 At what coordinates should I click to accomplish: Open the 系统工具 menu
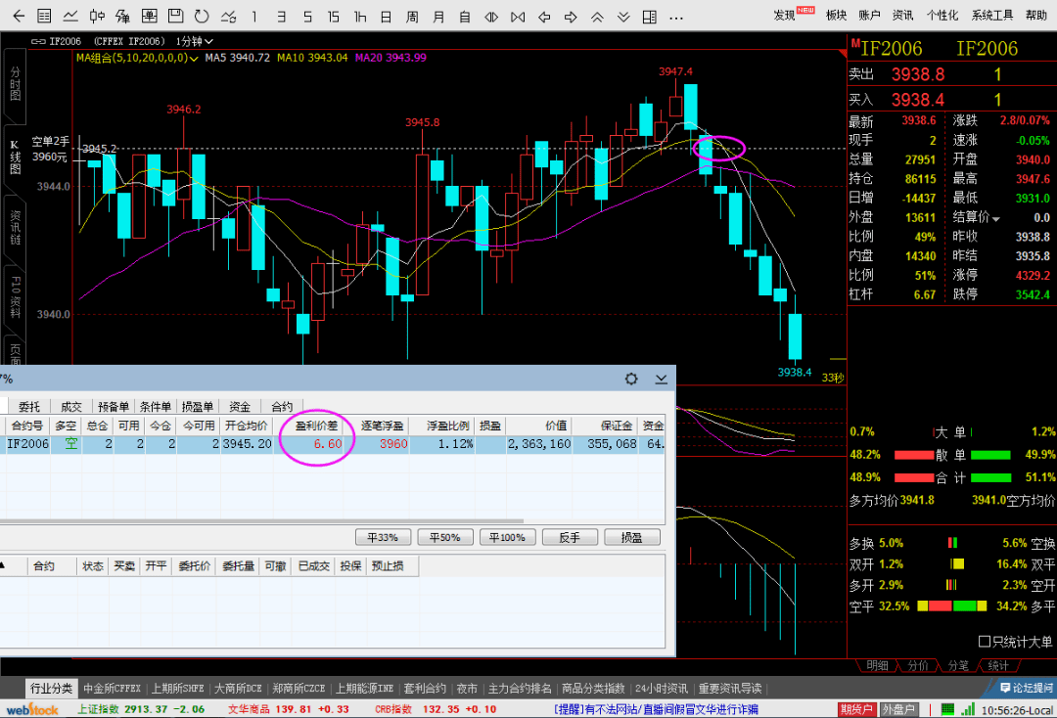992,16
